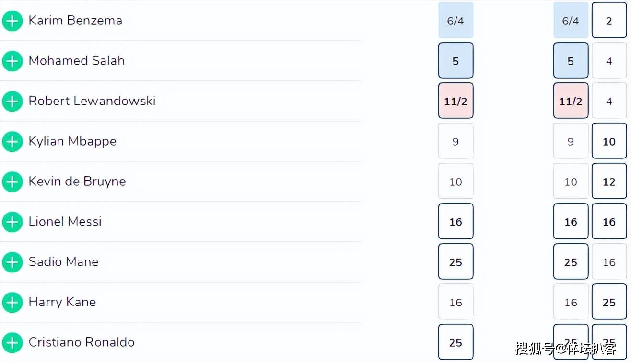Click the green plus icon beside Karim Benzema

tap(12, 21)
